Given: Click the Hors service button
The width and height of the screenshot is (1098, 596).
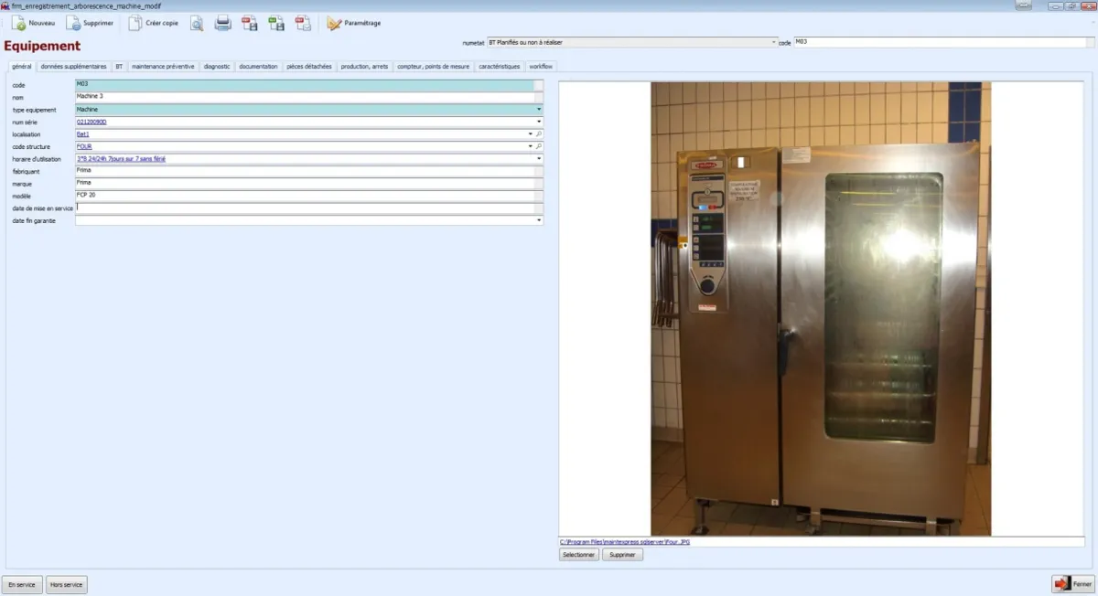Looking at the screenshot, I should 66,584.
